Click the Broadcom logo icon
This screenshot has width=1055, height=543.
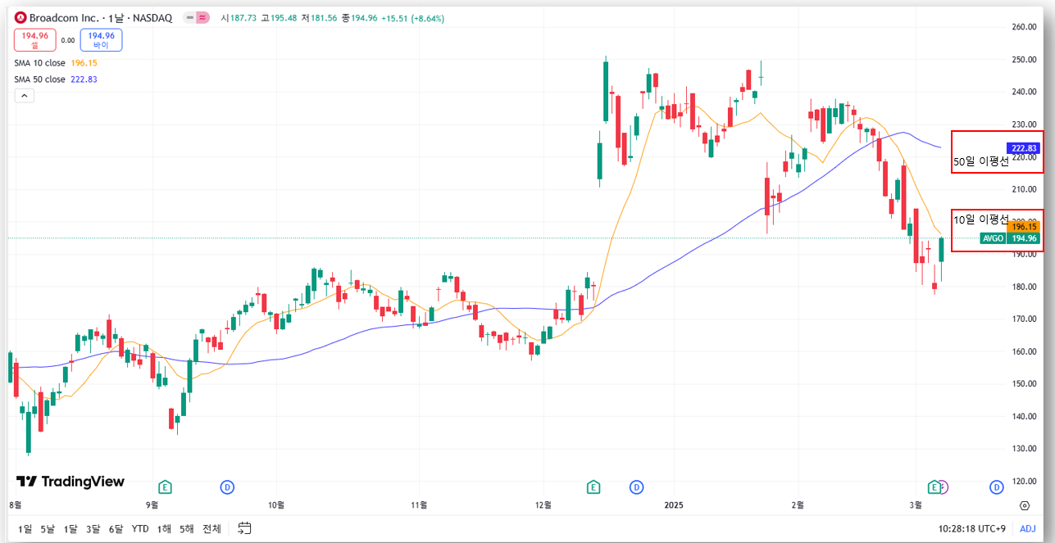tap(20, 17)
